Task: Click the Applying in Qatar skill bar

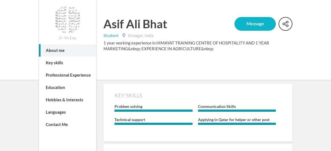Action: tap(237, 124)
